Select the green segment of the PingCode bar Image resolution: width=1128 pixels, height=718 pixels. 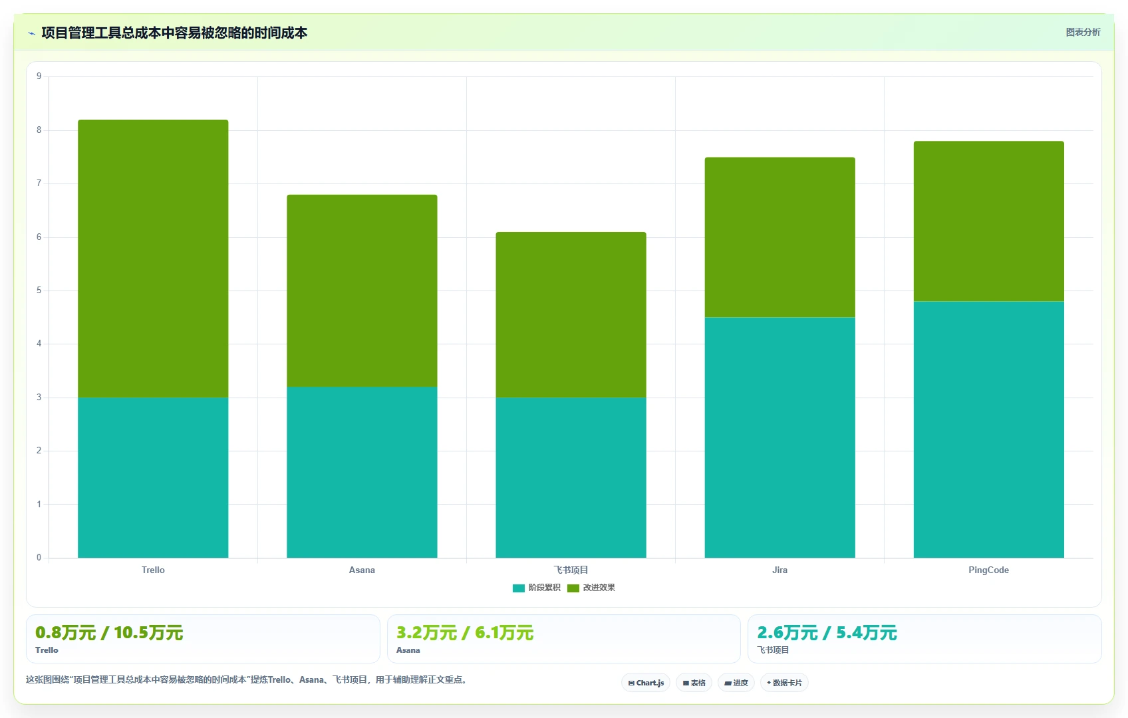pyautogui.click(x=988, y=221)
